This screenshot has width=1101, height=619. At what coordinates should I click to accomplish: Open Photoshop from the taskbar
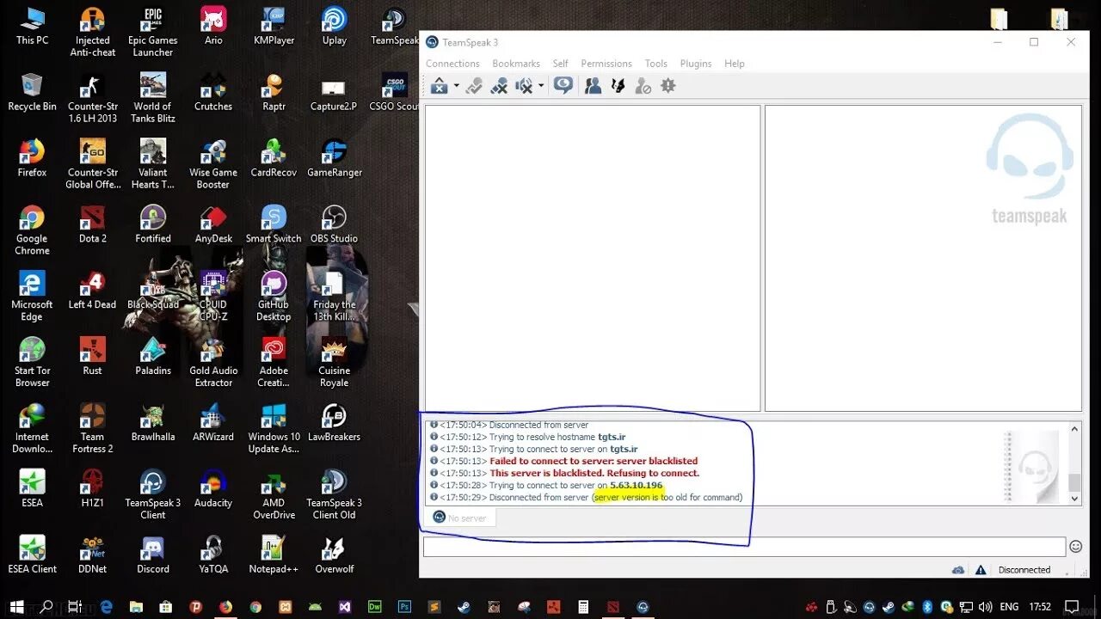pyautogui.click(x=404, y=607)
